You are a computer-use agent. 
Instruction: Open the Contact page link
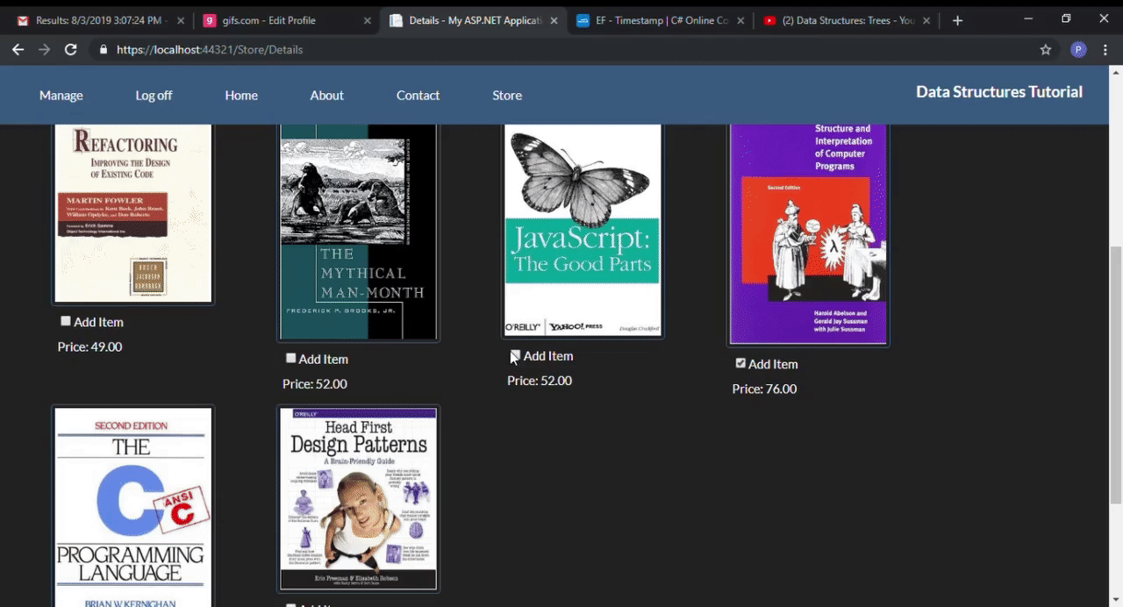click(x=418, y=96)
